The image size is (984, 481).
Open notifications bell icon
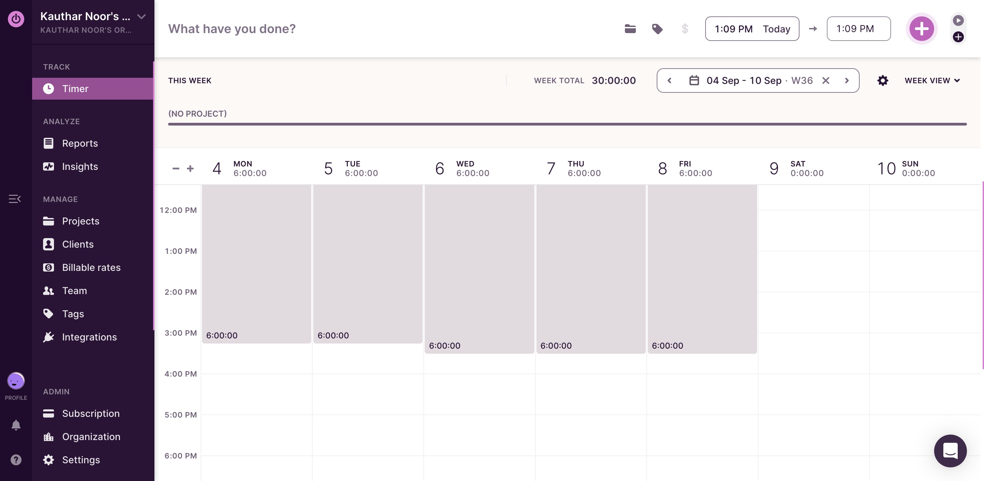pos(16,425)
